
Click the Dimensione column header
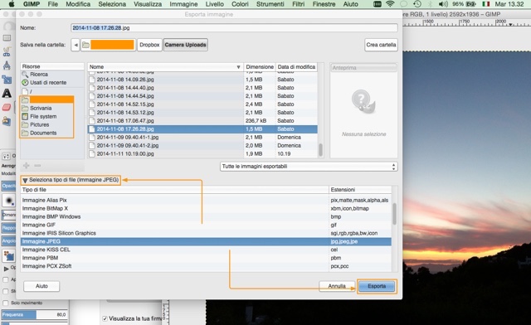pos(260,67)
